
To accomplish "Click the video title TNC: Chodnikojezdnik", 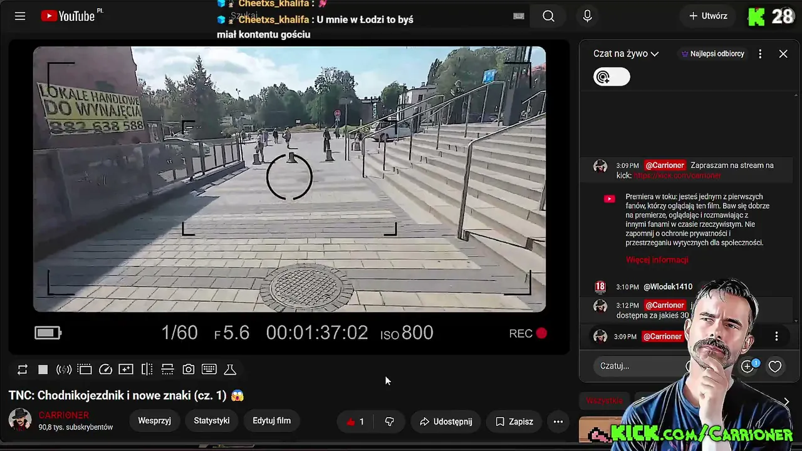I will pos(126,395).
